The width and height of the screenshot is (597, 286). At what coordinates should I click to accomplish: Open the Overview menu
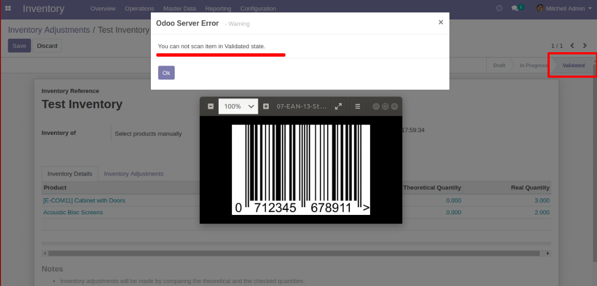(103, 8)
